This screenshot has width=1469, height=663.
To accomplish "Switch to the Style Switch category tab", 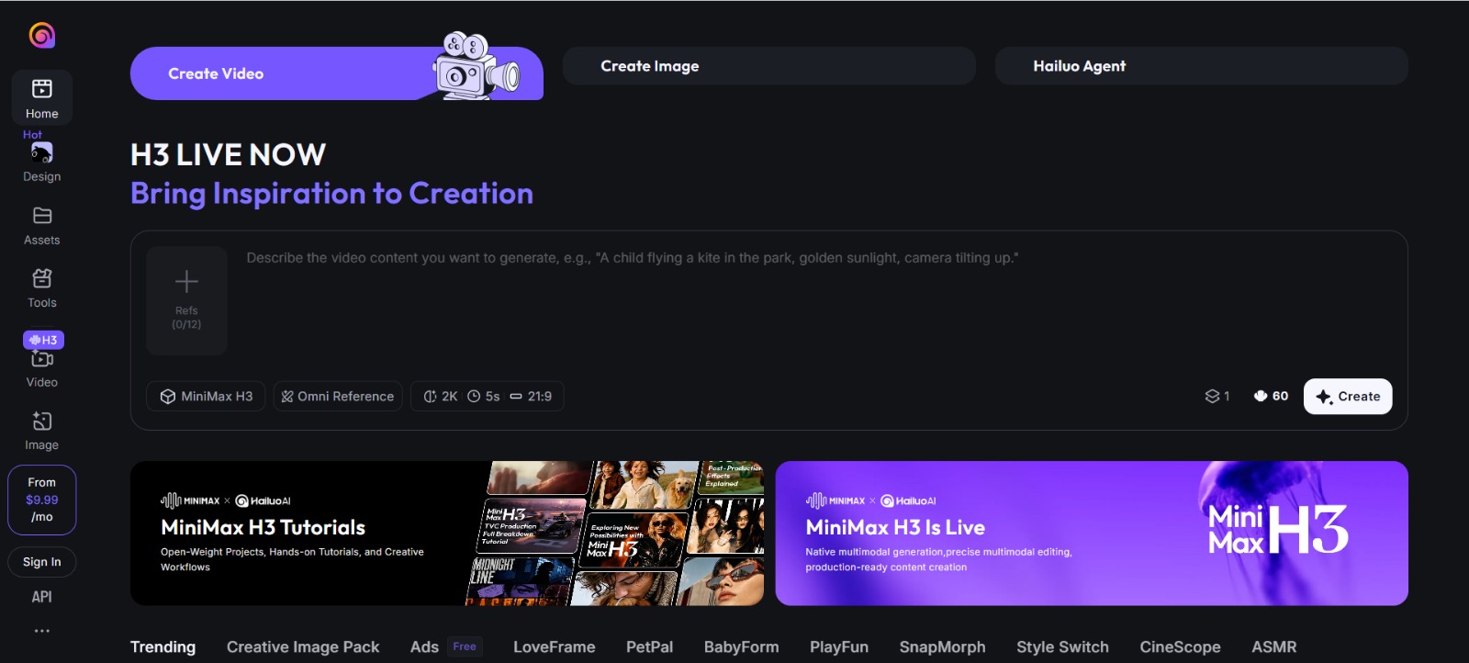I will pyautogui.click(x=1063, y=646).
